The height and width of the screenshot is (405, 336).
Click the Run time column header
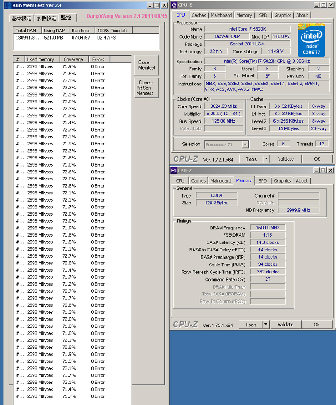[x=82, y=31]
